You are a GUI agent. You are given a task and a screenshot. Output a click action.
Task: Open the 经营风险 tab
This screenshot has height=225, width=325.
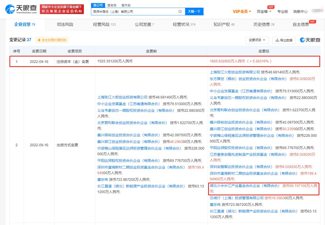tap(104, 25)
